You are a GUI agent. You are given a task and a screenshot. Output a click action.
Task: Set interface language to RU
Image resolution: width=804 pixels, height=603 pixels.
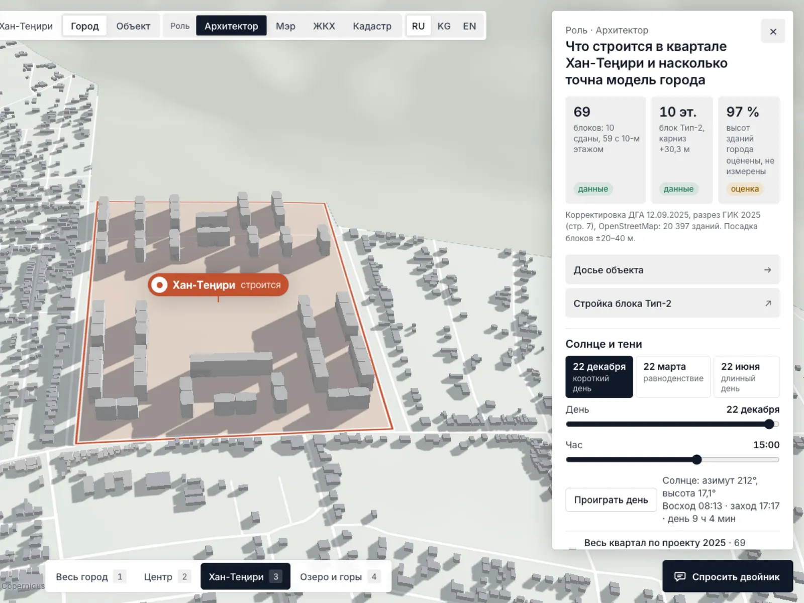click(x=418, y=26)
